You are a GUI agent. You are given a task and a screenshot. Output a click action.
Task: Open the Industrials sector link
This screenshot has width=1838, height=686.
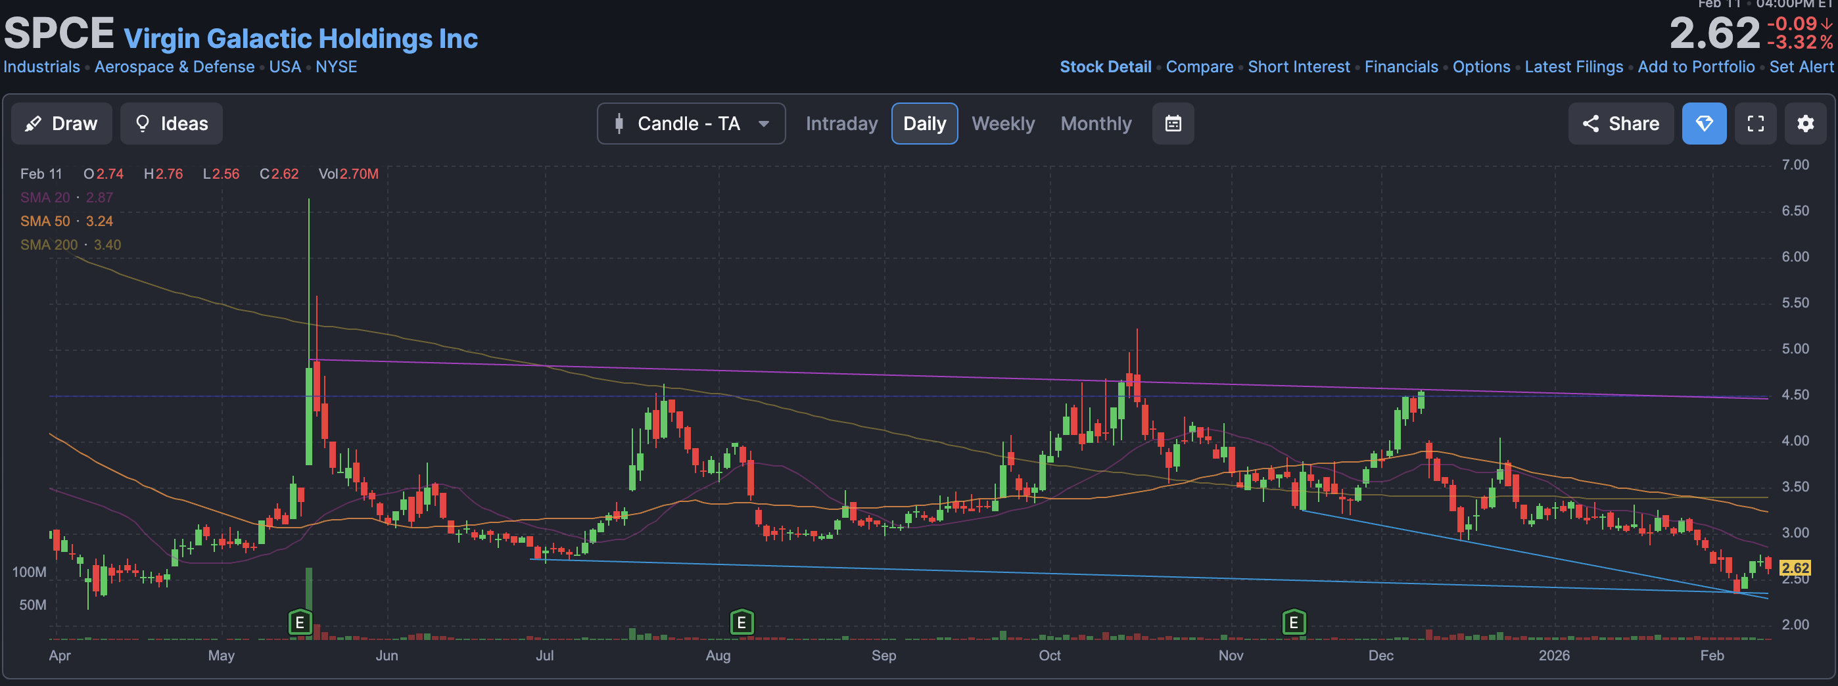[x=41, y=66]
